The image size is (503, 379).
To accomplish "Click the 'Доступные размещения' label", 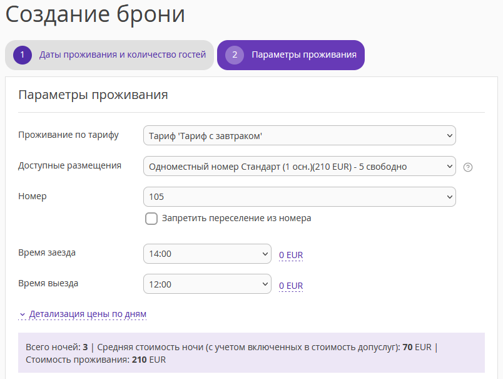I will pyautogui.click(x=69, y=166).
